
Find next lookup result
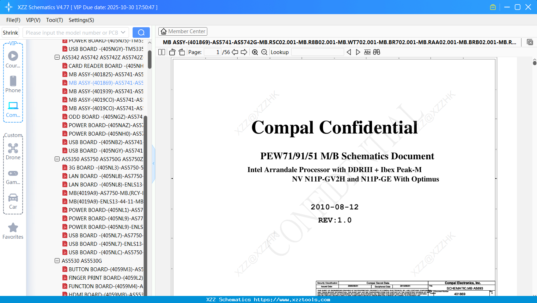(358, 52)
